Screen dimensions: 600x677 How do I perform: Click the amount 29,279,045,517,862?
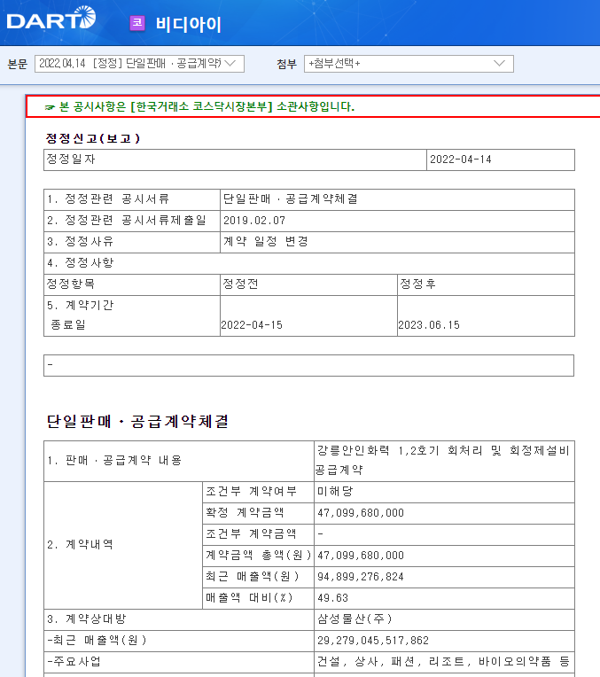(x=373, y=641)
